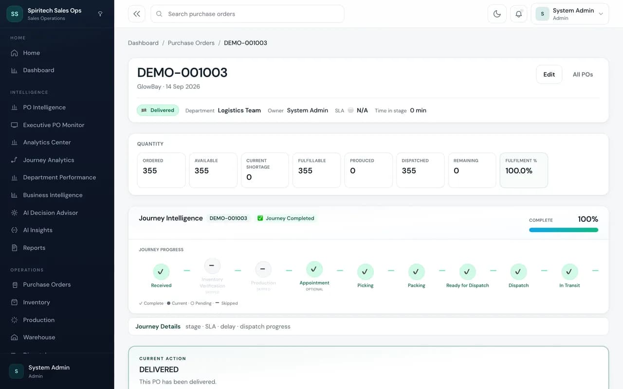Click the Business Intelligence icon
623x389 pixels.
[14, 195]
